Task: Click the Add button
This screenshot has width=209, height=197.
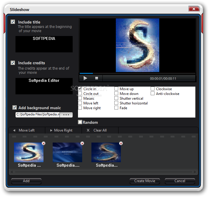Action: click(26, 181)
